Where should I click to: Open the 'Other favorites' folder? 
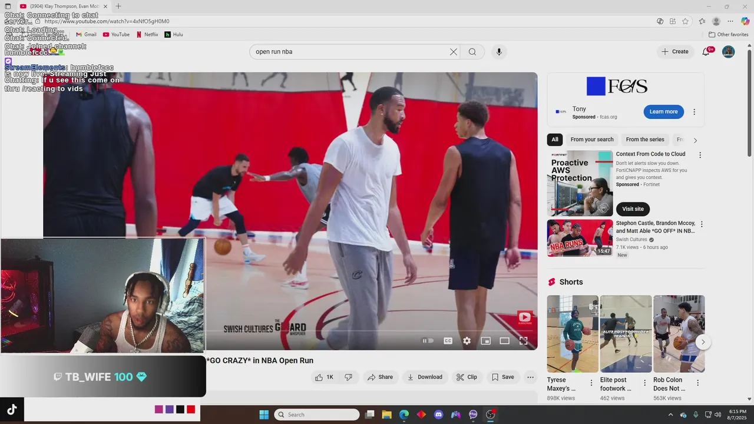point(729,35)
